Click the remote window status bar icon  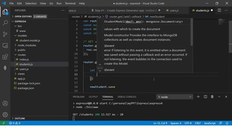click(4, 123)
